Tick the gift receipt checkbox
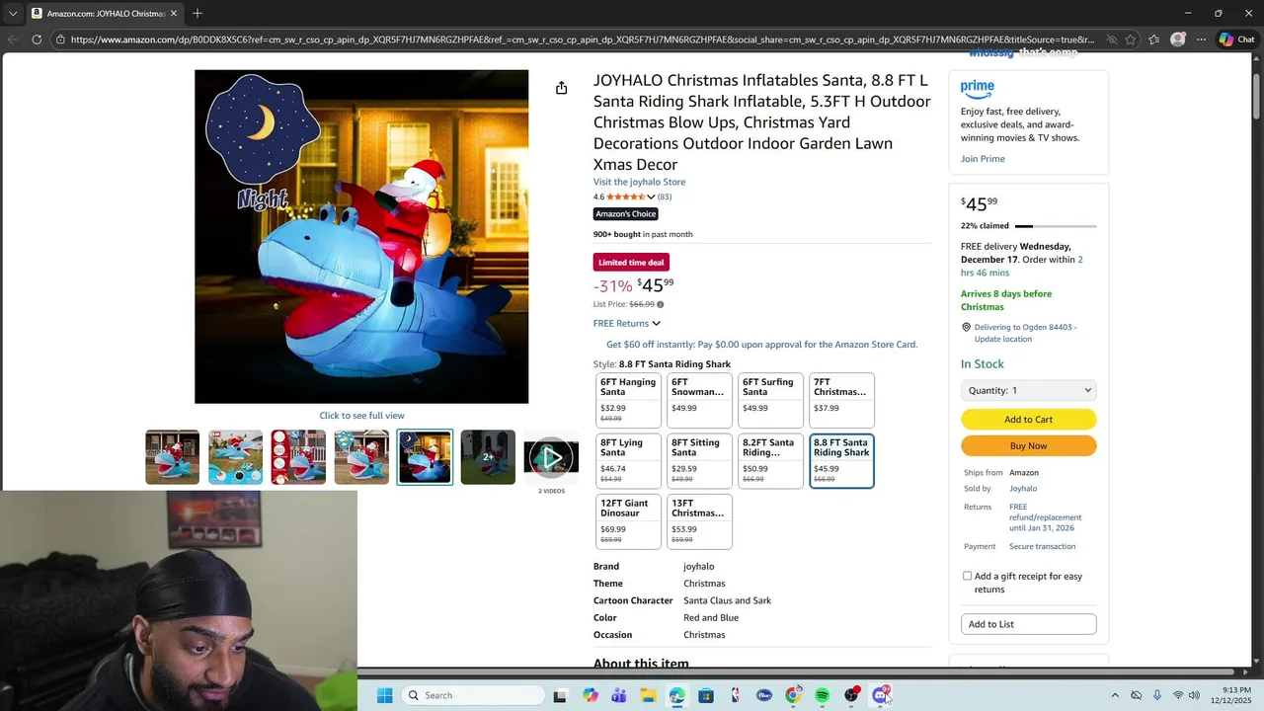 [967, 576]
